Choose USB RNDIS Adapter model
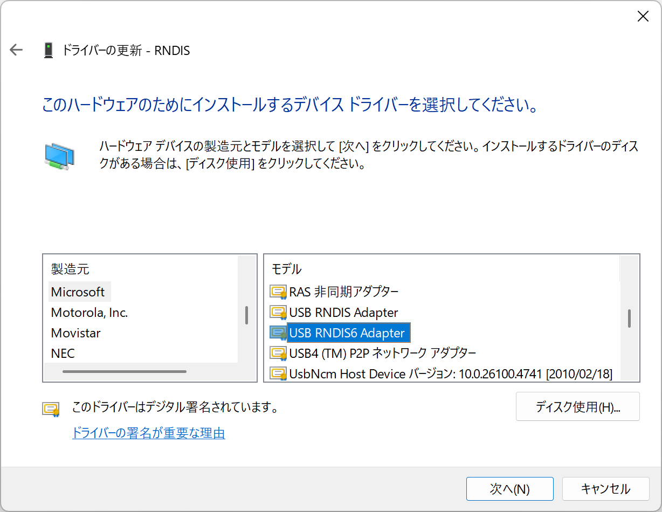662x512 pixels. (343, 313)
